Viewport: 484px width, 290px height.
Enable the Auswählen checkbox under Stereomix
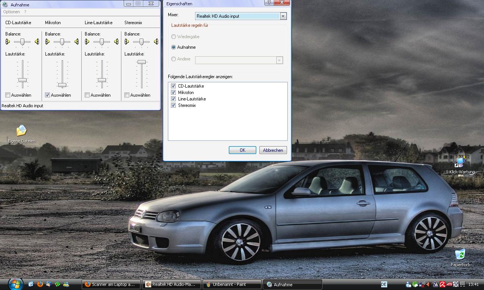point(127,95)
